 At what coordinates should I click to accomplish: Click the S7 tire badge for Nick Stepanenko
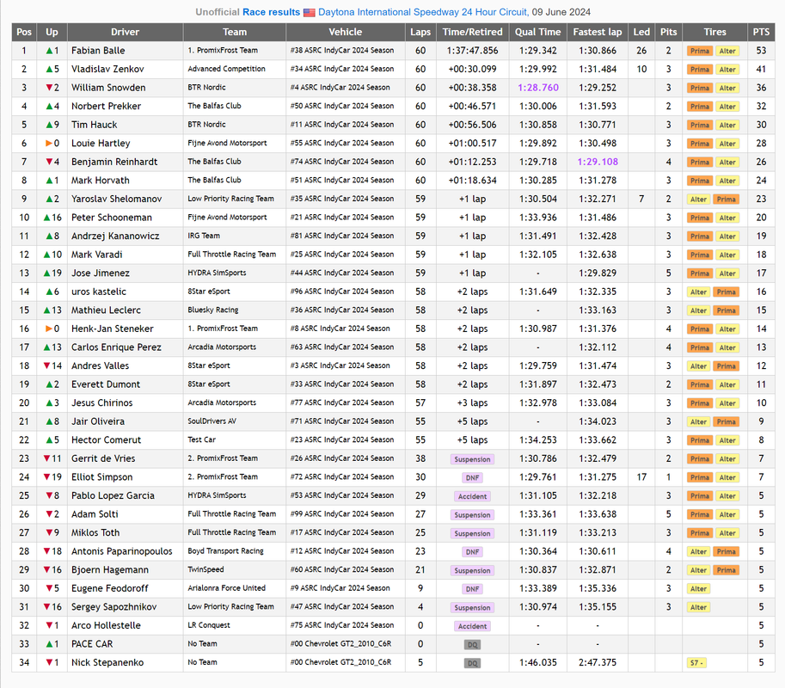697,663
